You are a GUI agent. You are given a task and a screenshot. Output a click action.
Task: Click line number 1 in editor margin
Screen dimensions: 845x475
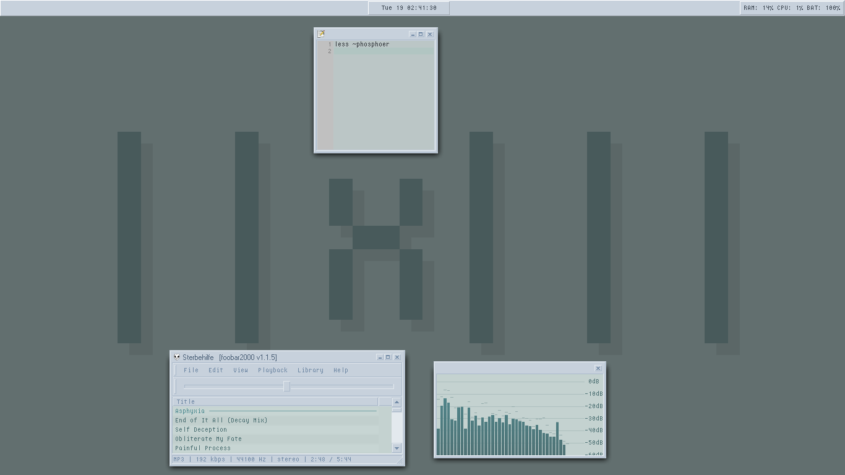tap(330, 45)
